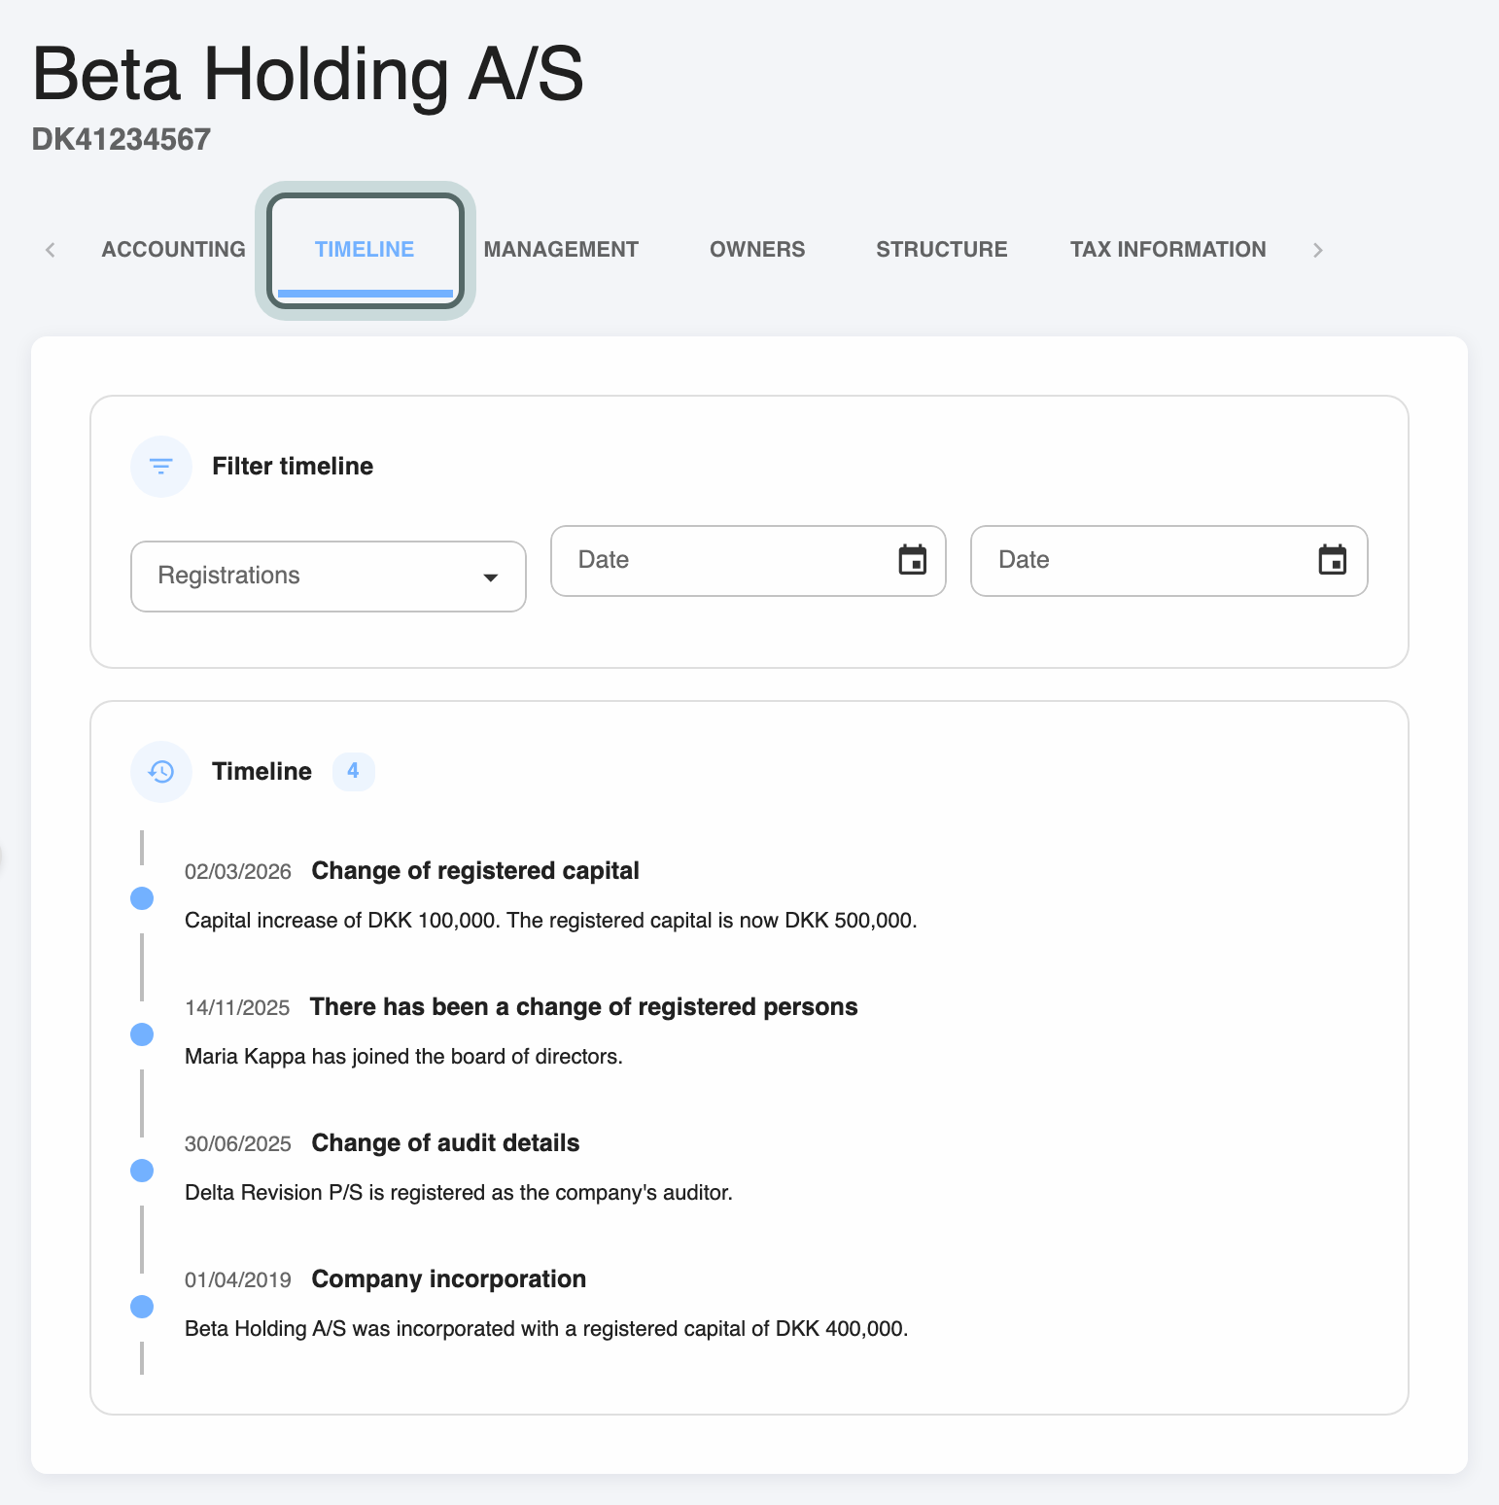Click the marker dot for 02/03/2026 event
The height and width of the screenshot is (1505, 1499).
[142, 898]
